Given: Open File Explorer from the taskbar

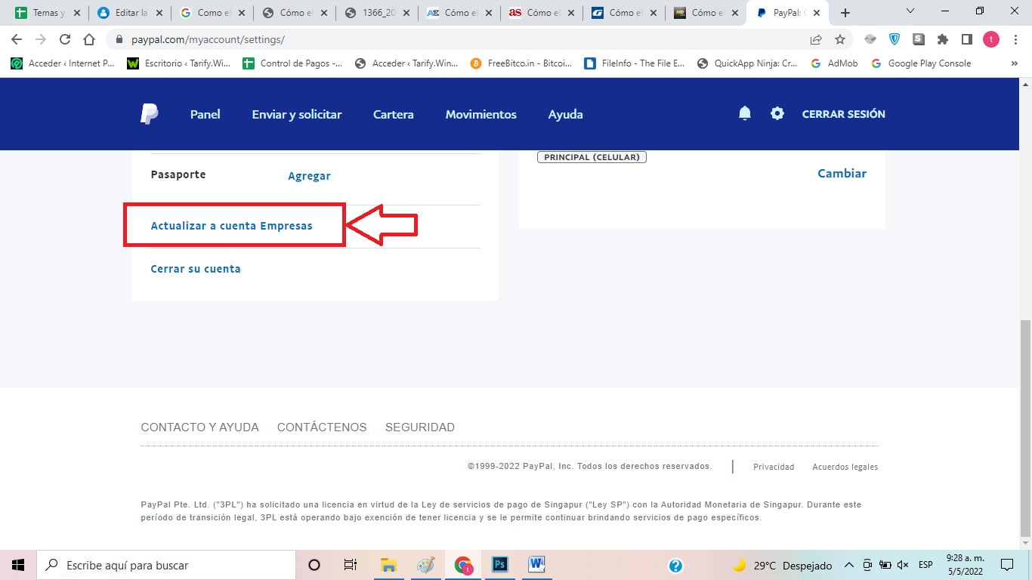Looking at the screenshot, I should (388, 565).
